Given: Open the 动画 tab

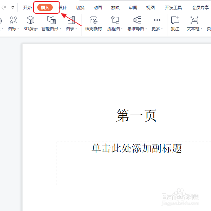Looking at the screenshot, I should [98, 7].
